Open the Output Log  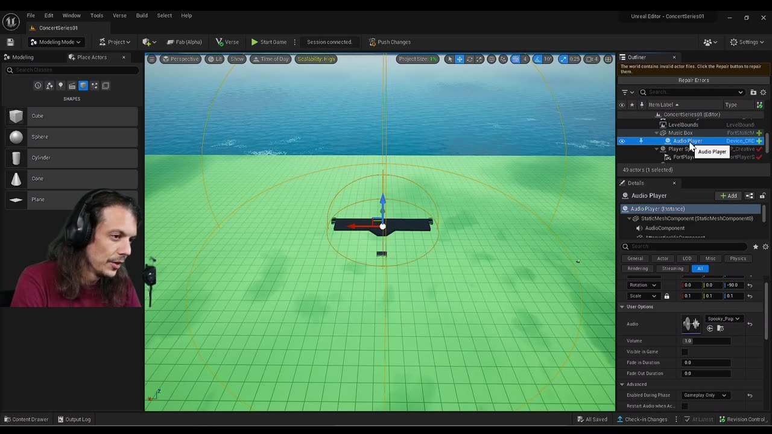(x=74, y=420)
